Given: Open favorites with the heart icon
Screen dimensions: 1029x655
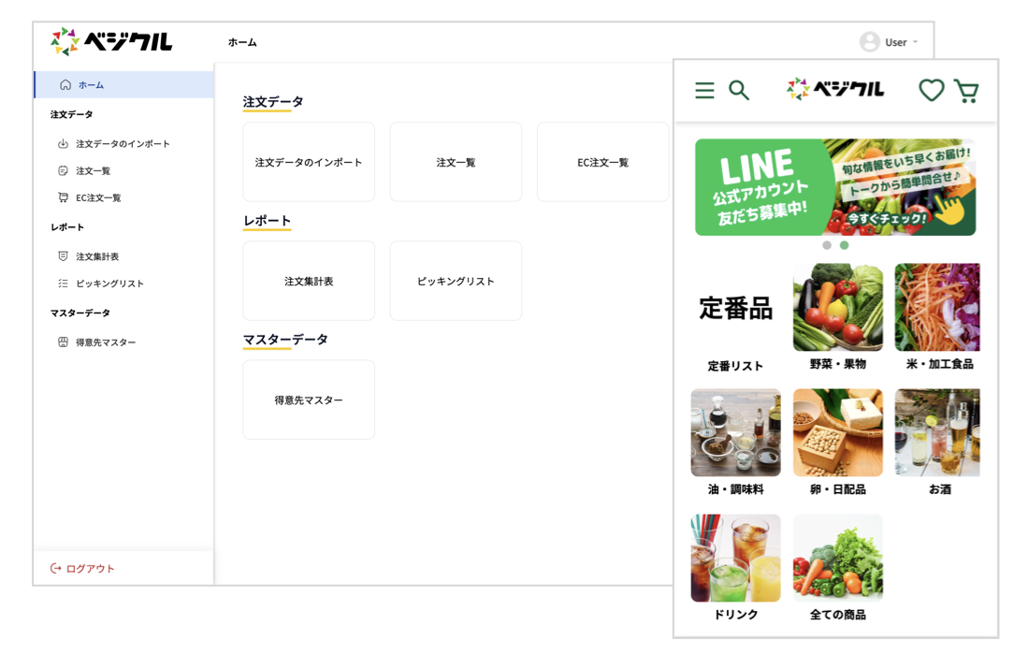Looking at the screenshot, I should pyautogui.click(x=931, y=90).
